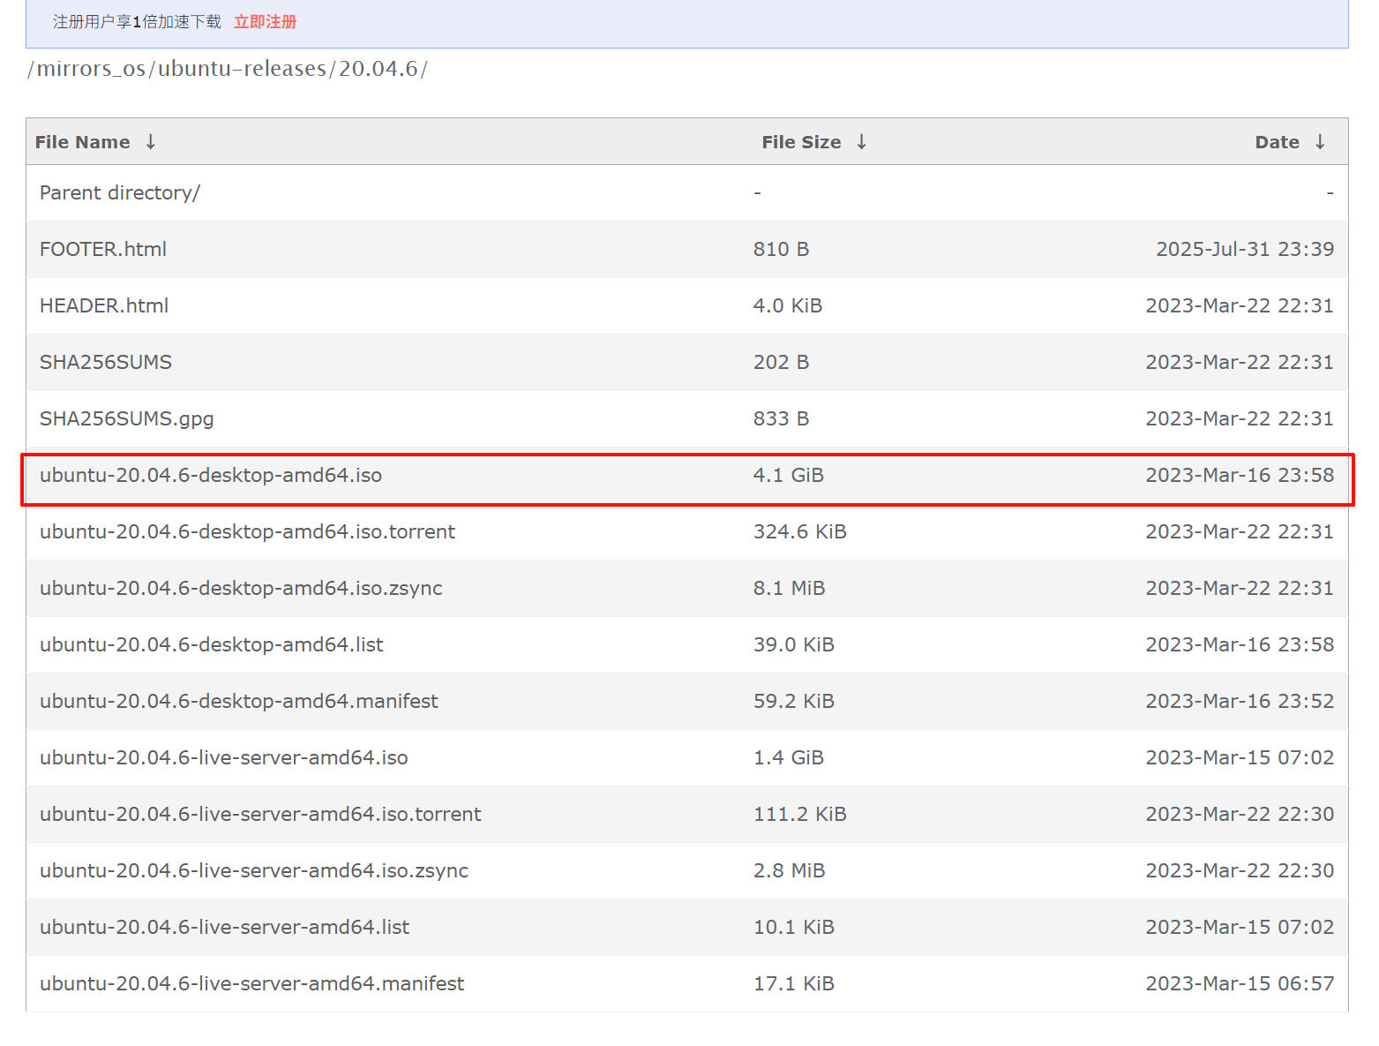Download ubuntu-20.04.6-desktop-amd64.iso.zsync
This screenshot has width=1379, height=1046.
(241, 588)
